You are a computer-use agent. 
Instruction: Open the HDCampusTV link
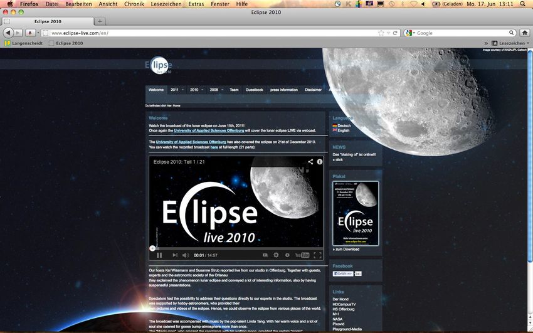(344, 304)
